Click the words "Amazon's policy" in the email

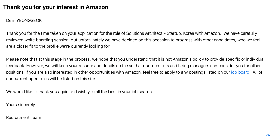click(188, 59)
